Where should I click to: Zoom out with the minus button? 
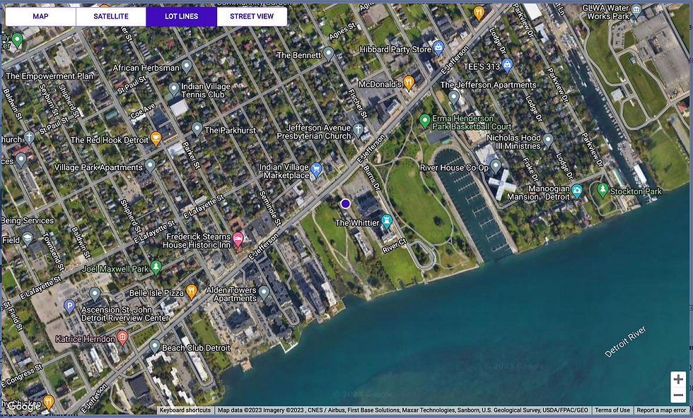pos(678,395)
